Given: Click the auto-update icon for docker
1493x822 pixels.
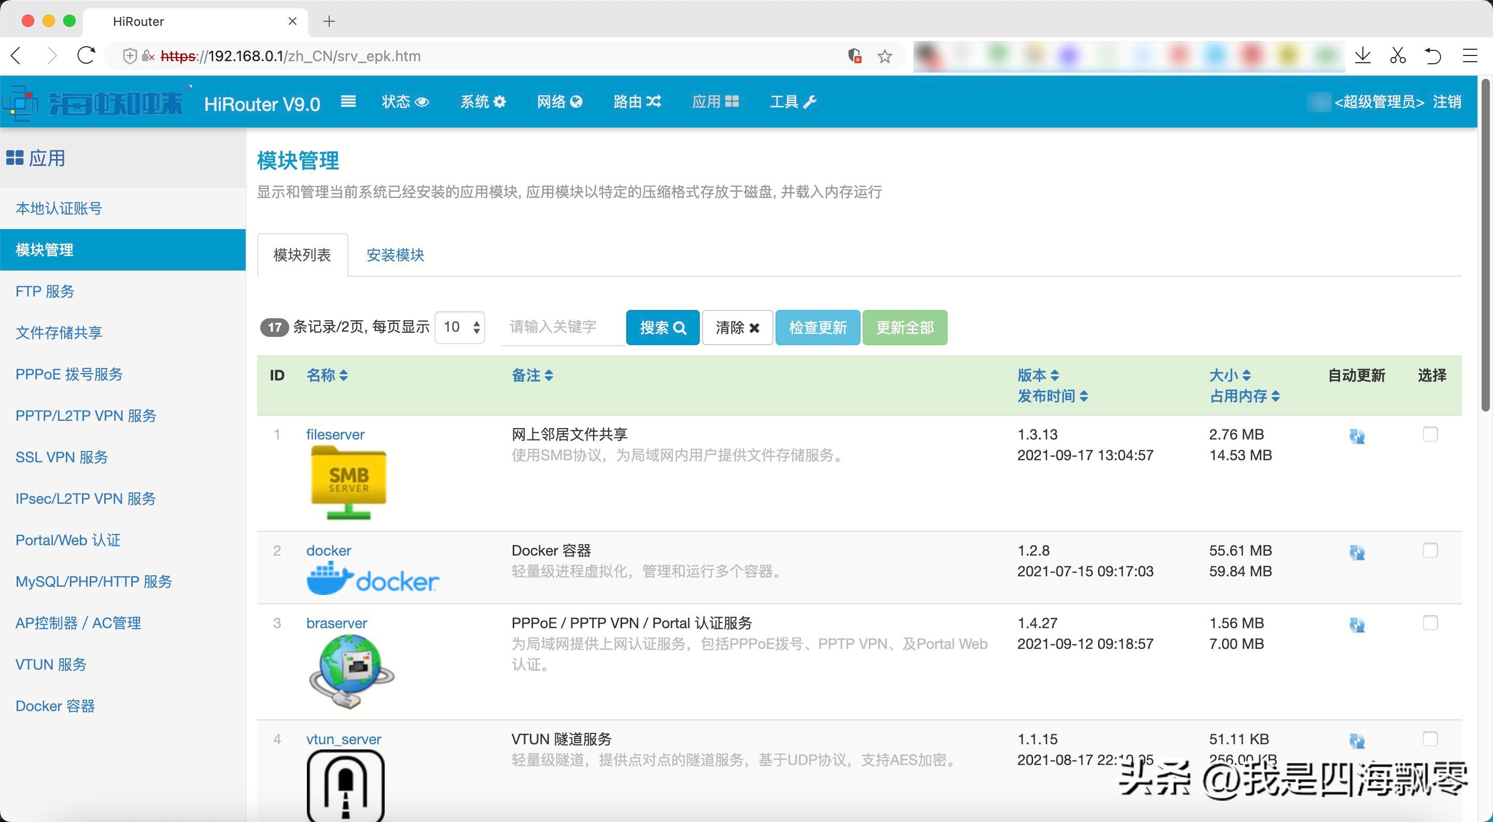Looking at the screenshot, I should click(x=1357, y=552).
